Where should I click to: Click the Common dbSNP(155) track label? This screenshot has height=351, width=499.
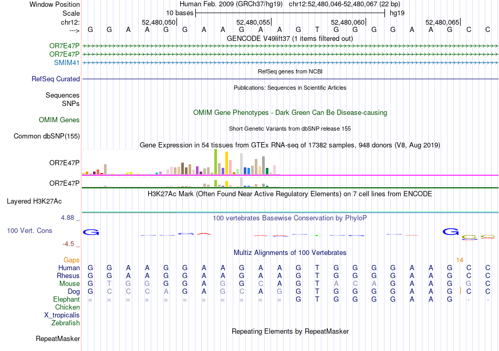point(47,136)
